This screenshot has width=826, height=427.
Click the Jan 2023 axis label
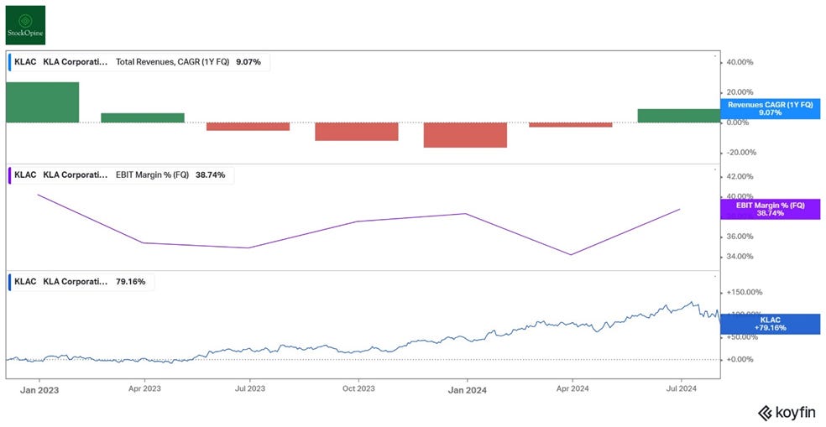pos(39,391)
